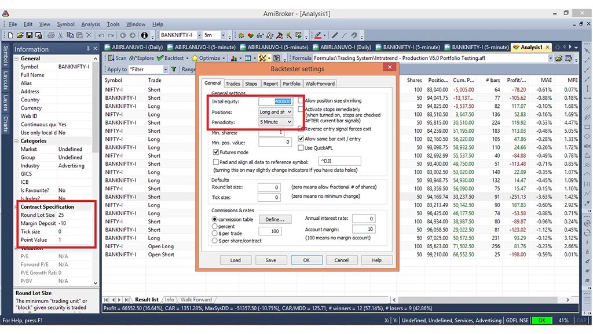Pin the Information panel with pushpin icon
593x334 pixels.
[88, 49]
